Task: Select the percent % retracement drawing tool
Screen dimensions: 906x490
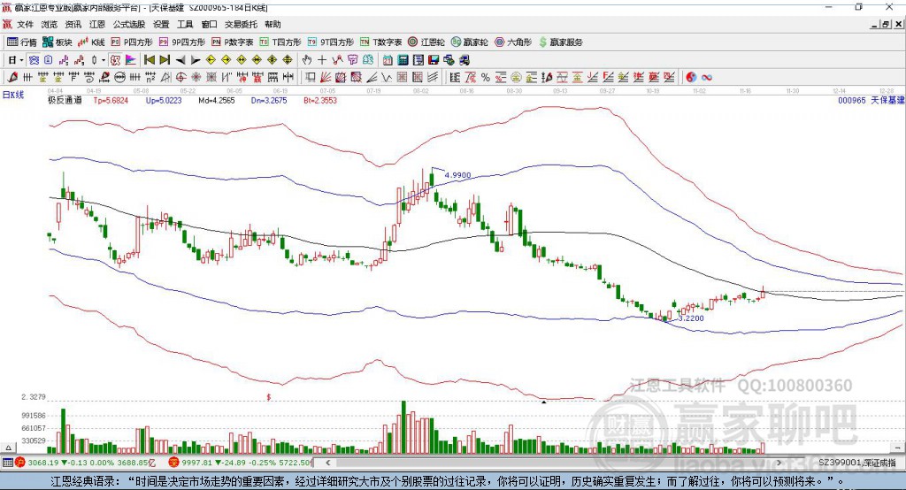Action: [486, 78]
